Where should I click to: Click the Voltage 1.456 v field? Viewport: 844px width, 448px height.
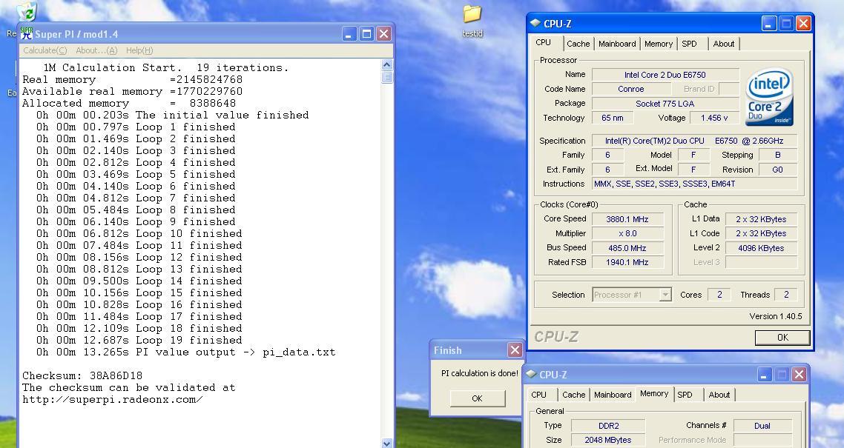[714, 118]
